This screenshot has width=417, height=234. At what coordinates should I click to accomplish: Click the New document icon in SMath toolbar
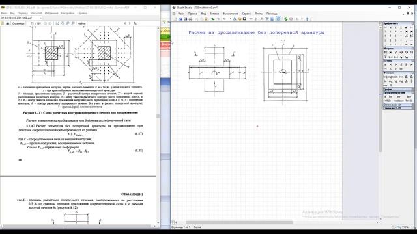175,19
